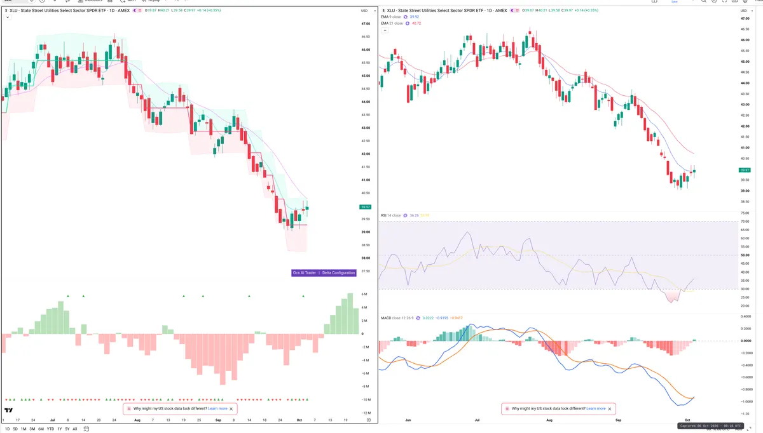Click the RSI 14 close legend

point(391,216)
